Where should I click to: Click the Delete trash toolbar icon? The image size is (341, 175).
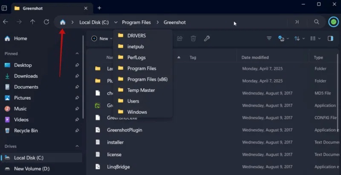click(x=193, y=38)
